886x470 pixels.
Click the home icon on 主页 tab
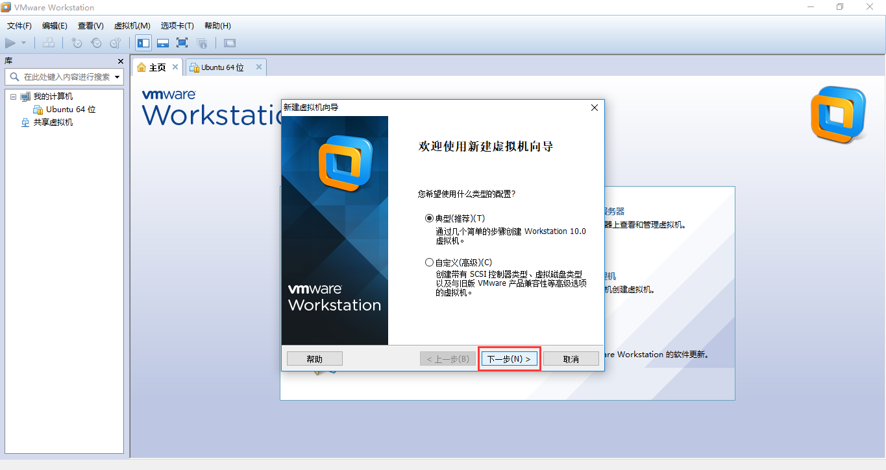[x=142, y=67]
